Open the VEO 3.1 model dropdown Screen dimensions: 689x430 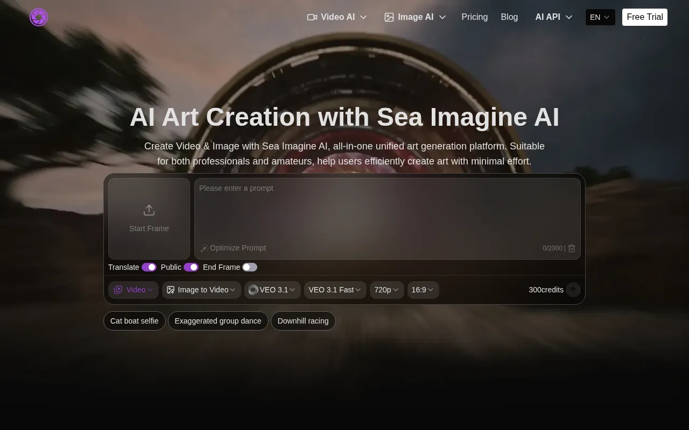pyautogui.click(x=272, y=290)
